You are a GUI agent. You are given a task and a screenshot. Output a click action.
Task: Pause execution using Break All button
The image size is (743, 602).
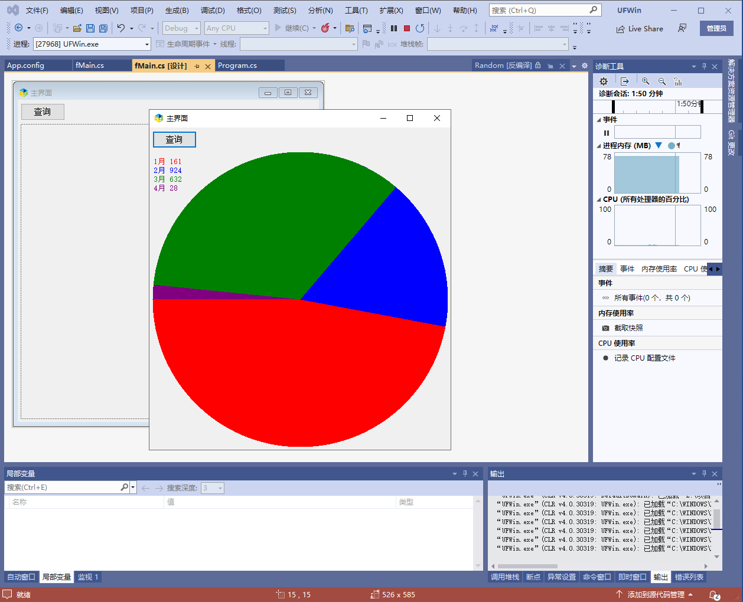coord(394,28)
